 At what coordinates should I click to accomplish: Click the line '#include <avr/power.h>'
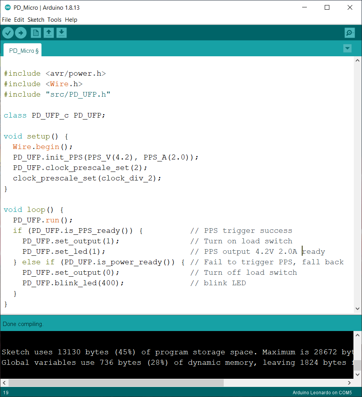(x=55, y=73)
